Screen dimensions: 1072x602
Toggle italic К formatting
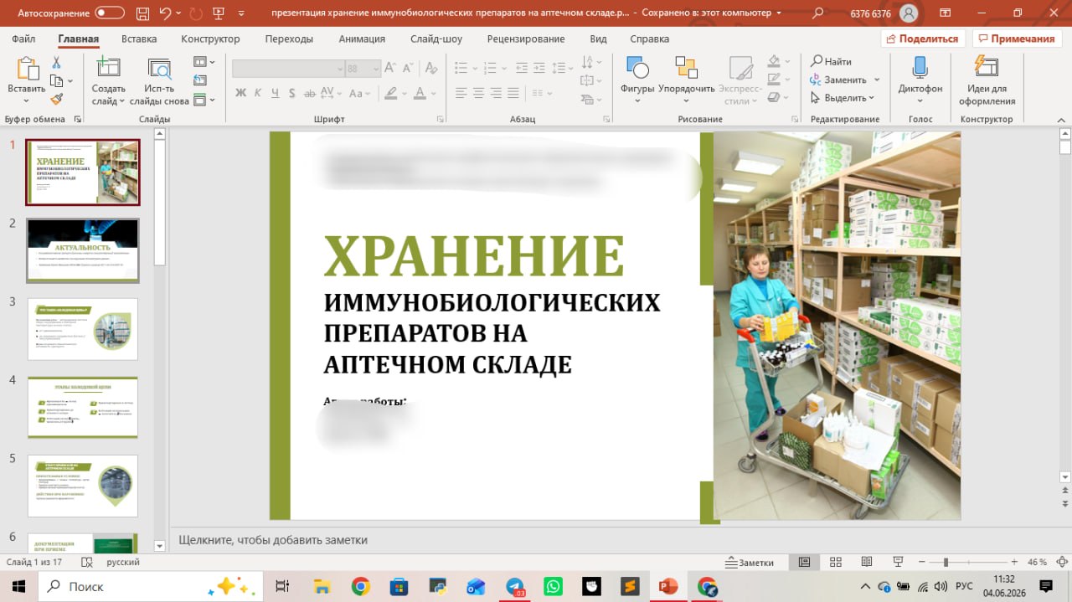[259, 93]
